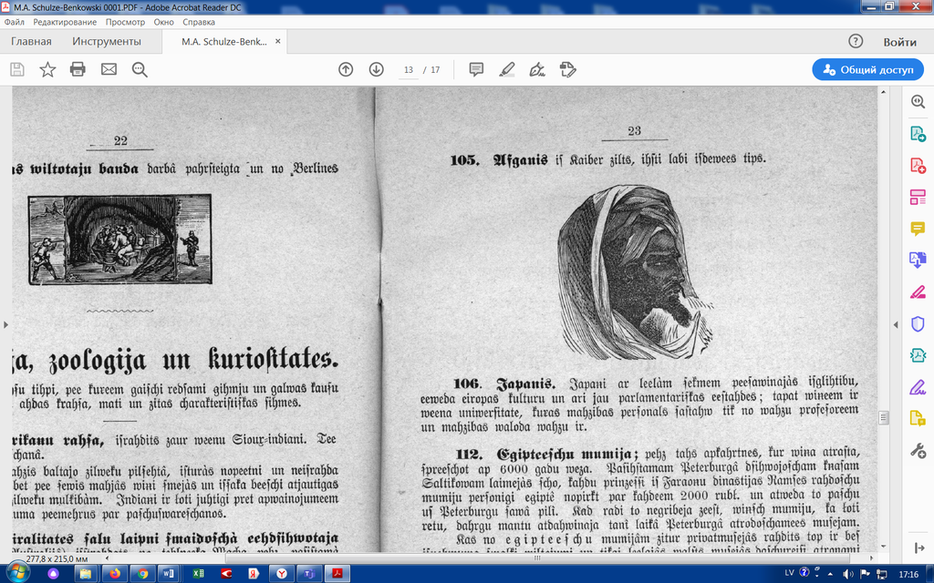This screenshot has width=934, height=583.
Task: Open Firefox from the Windows taskbar
Action: 114,574
